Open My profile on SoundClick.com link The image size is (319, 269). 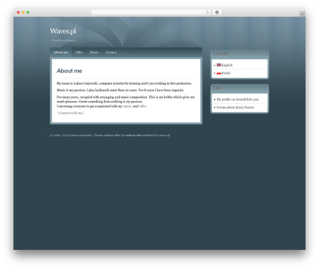(x=237, y=99)
